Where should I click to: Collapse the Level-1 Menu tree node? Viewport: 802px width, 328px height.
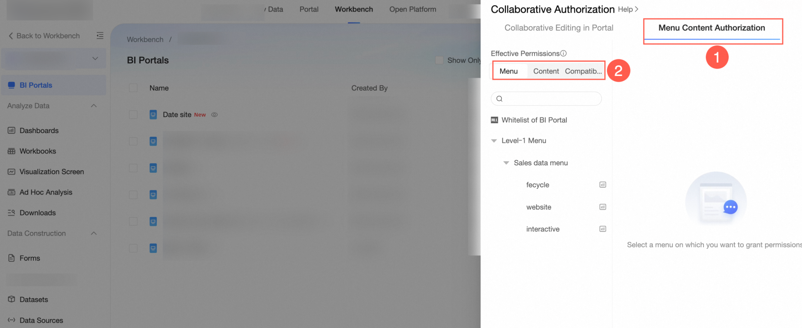tap(494, 141)
